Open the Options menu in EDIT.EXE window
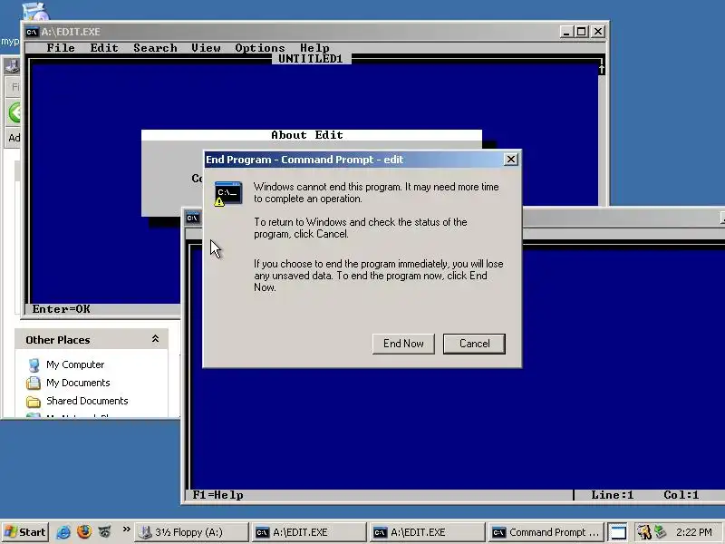The image size is (725, 544). click(260, 48)
